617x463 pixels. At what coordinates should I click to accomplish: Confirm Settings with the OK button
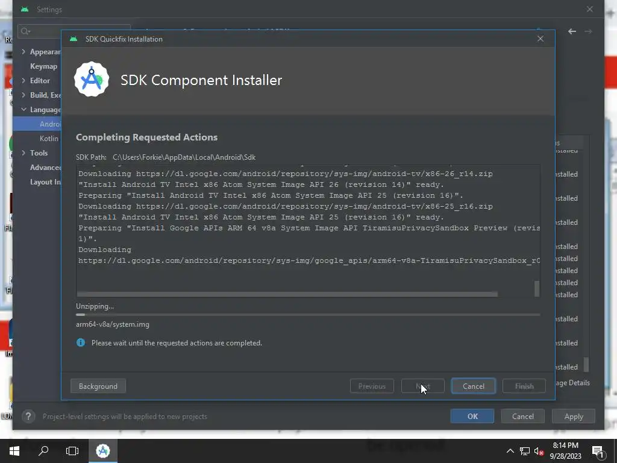pyautogui.click(x=472, y=416)
